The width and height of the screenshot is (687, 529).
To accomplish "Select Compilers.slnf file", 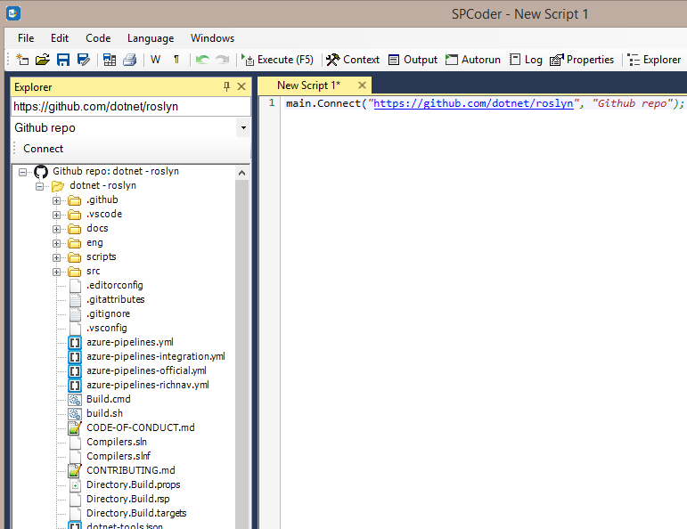I will click(x=119, y=456).
